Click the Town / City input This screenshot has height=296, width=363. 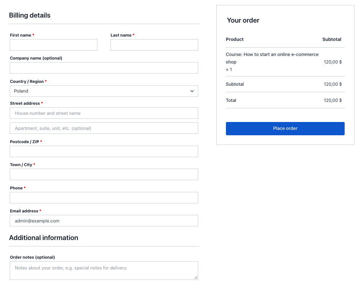coord(104,174)
